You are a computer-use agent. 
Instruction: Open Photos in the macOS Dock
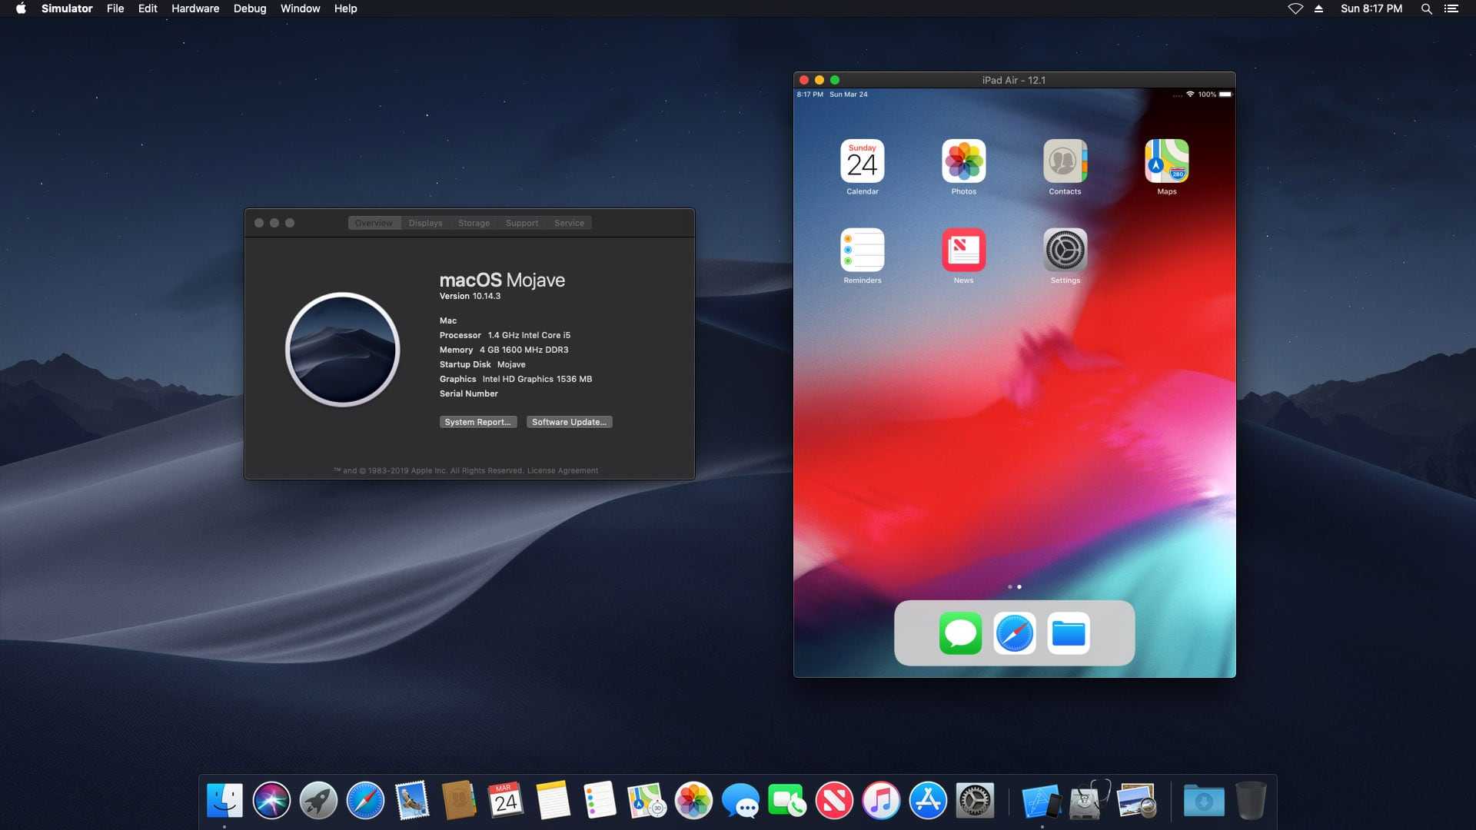(693, 801)
